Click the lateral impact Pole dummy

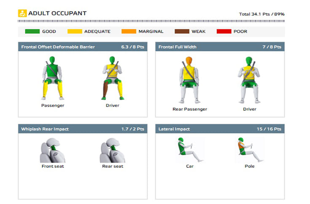[249, 150]
